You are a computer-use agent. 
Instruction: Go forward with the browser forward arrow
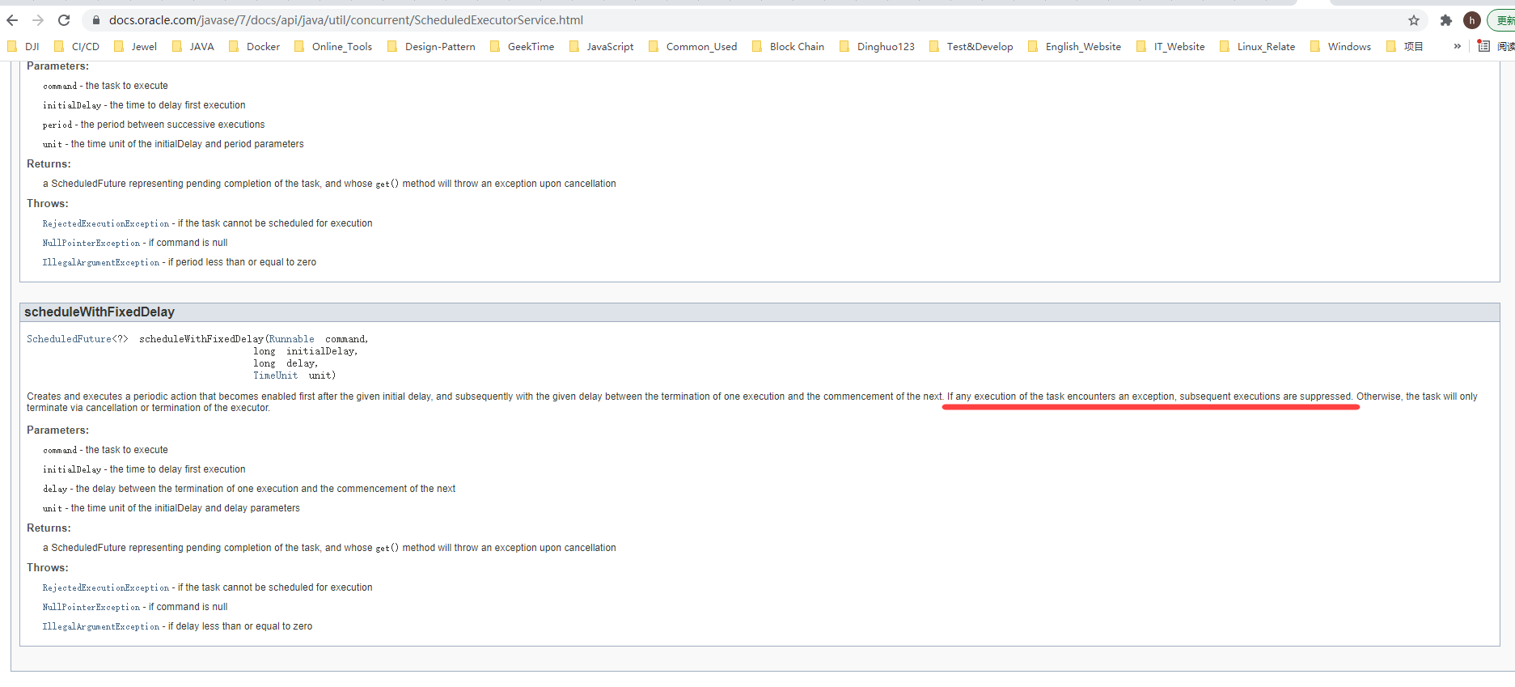point(38,20)
